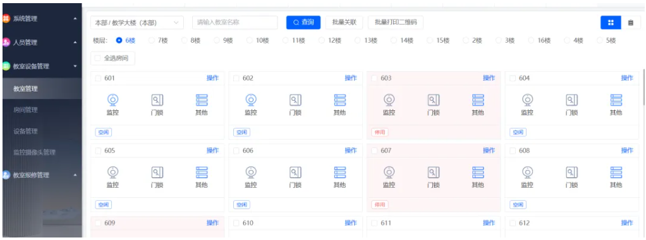646x240 pixels.
Task: Click 批量打印二维码 button
Action: [x=396, y=23]
